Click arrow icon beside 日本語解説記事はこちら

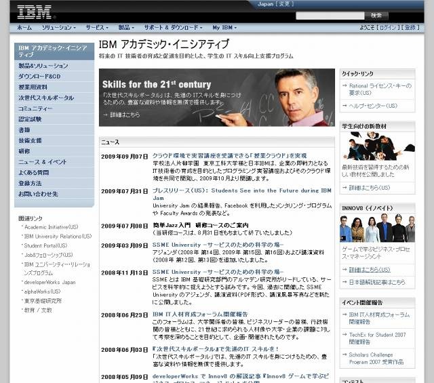pyautogui.click(x=344, y=282)
